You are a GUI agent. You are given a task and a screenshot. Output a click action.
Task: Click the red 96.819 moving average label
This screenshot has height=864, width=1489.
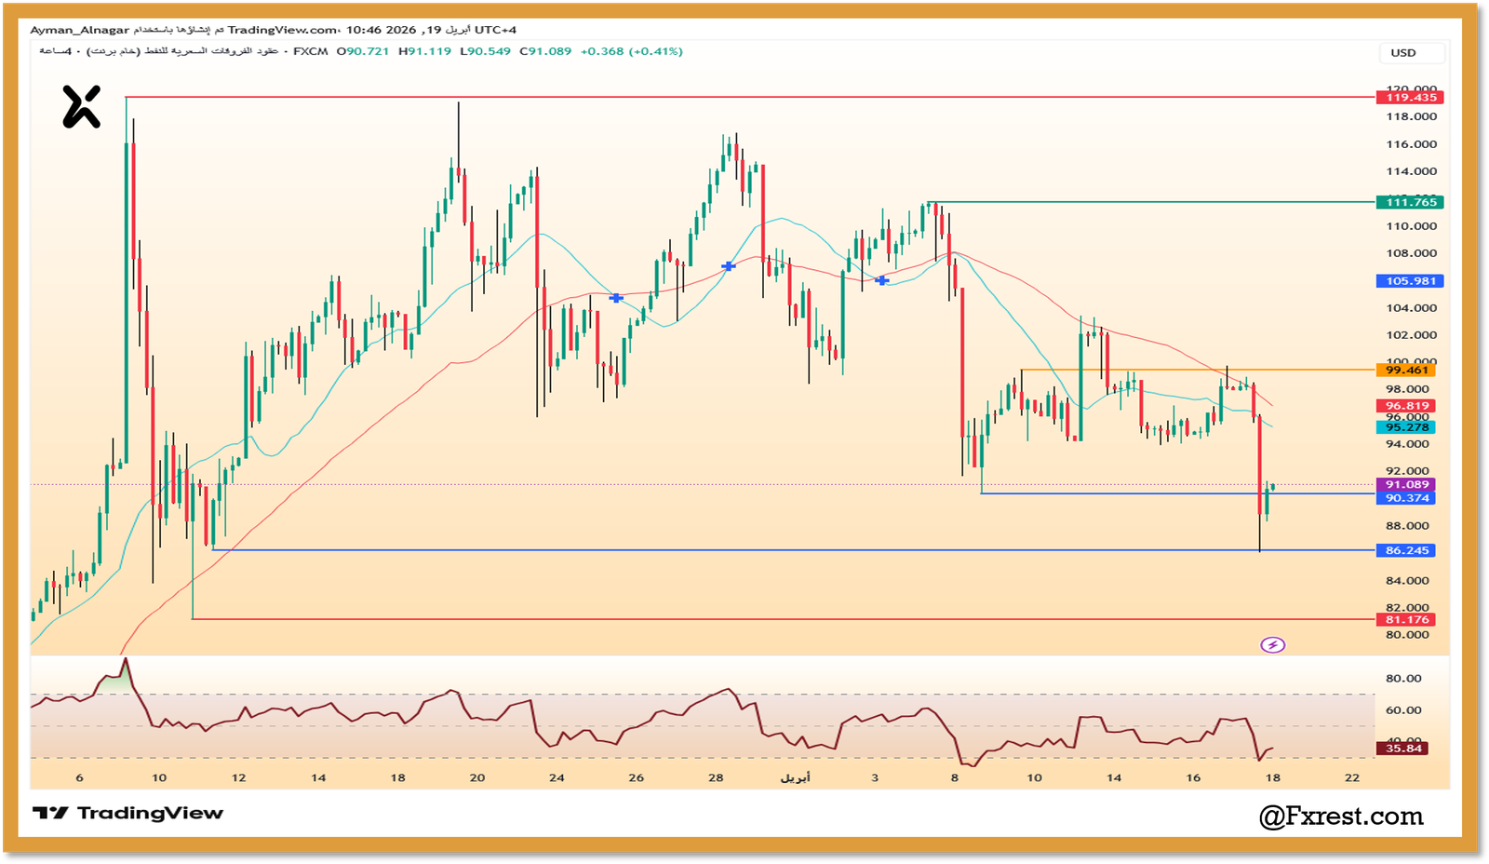click(x=1406, y=406)
